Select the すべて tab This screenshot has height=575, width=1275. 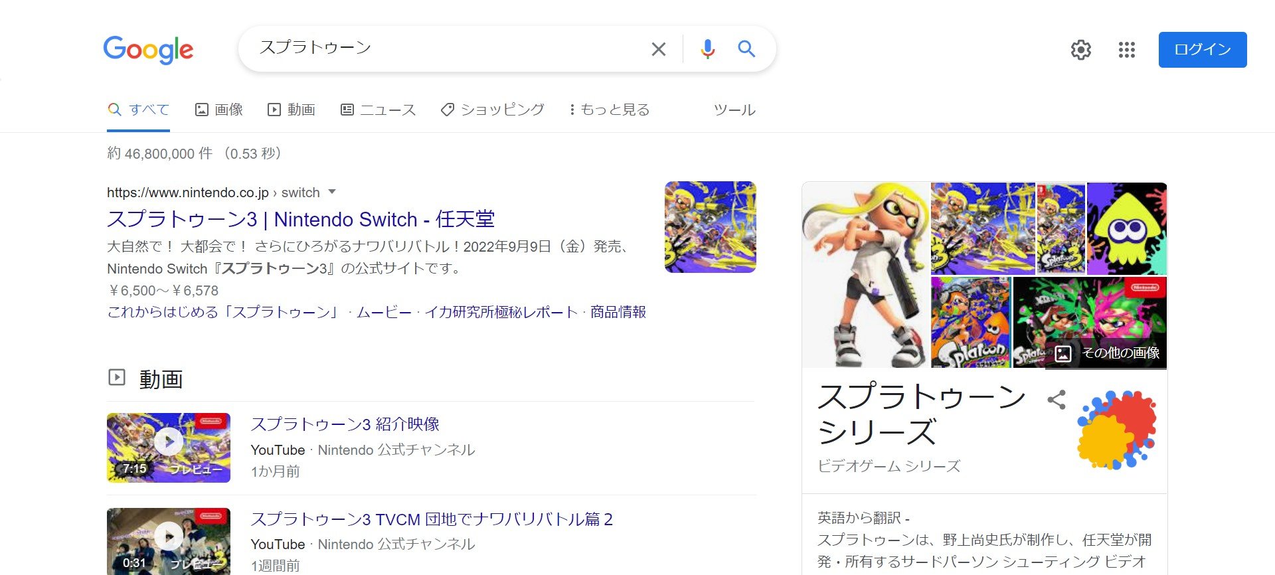point(139,110)
